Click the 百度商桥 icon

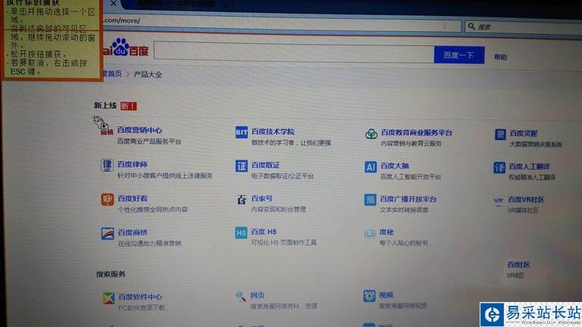point(108,234)
